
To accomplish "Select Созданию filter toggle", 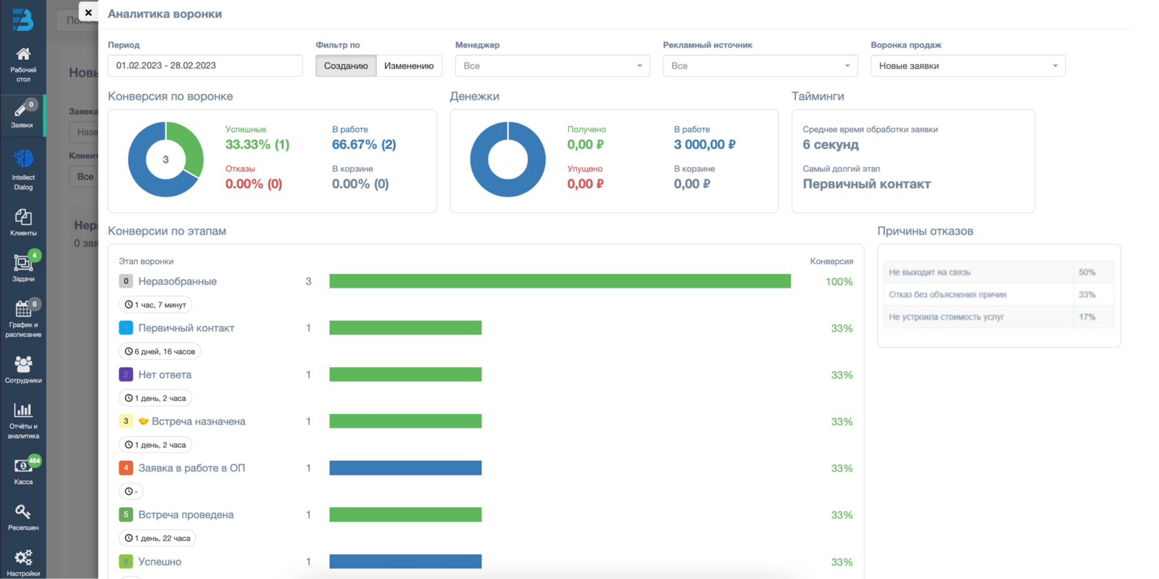I will (346, 66).
